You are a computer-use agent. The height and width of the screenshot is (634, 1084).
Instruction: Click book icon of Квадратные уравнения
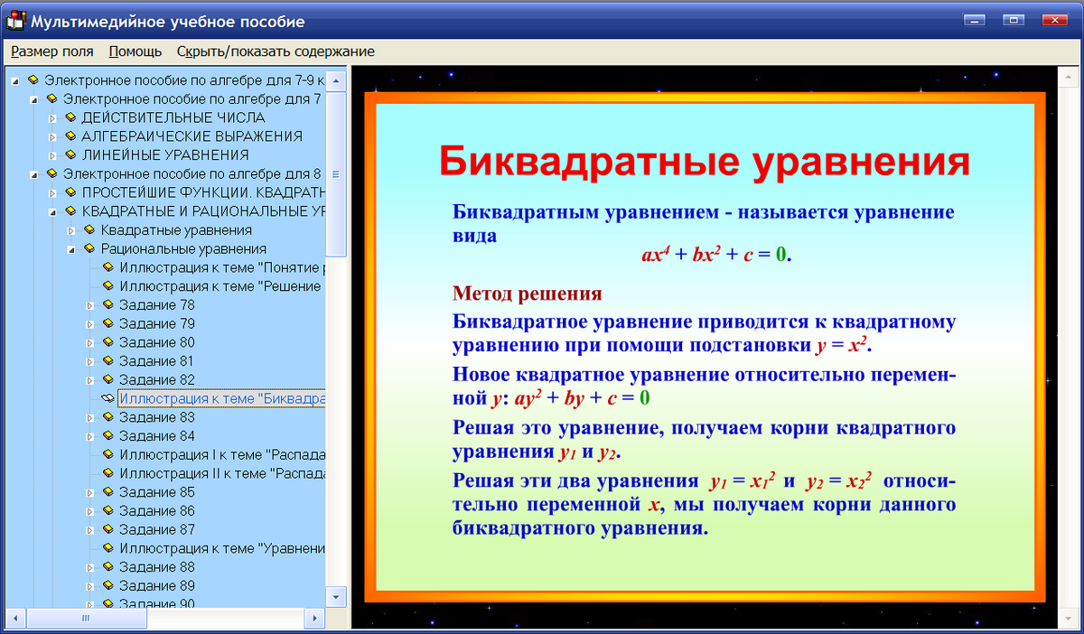pos(89,230)
